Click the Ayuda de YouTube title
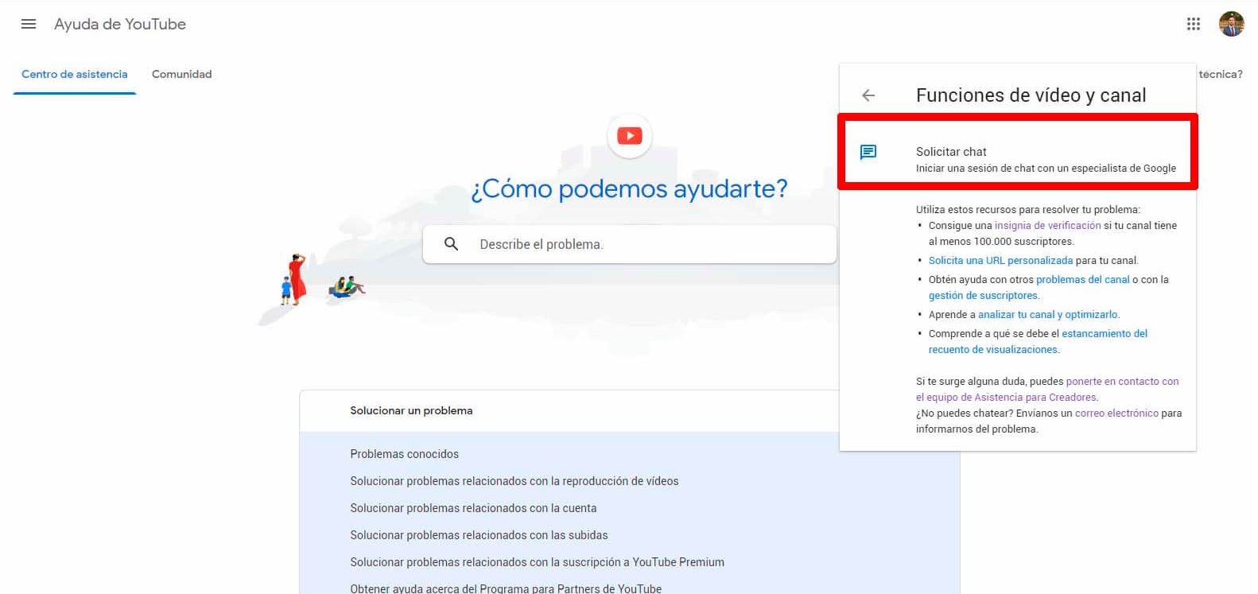The image size is (1258, 594). coord(120,24)
